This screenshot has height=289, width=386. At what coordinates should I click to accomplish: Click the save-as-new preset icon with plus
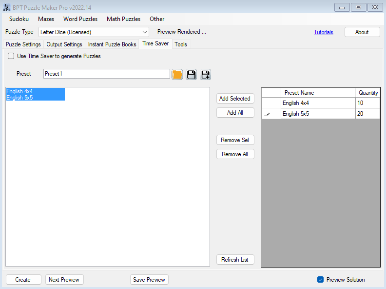pos(205,74)
